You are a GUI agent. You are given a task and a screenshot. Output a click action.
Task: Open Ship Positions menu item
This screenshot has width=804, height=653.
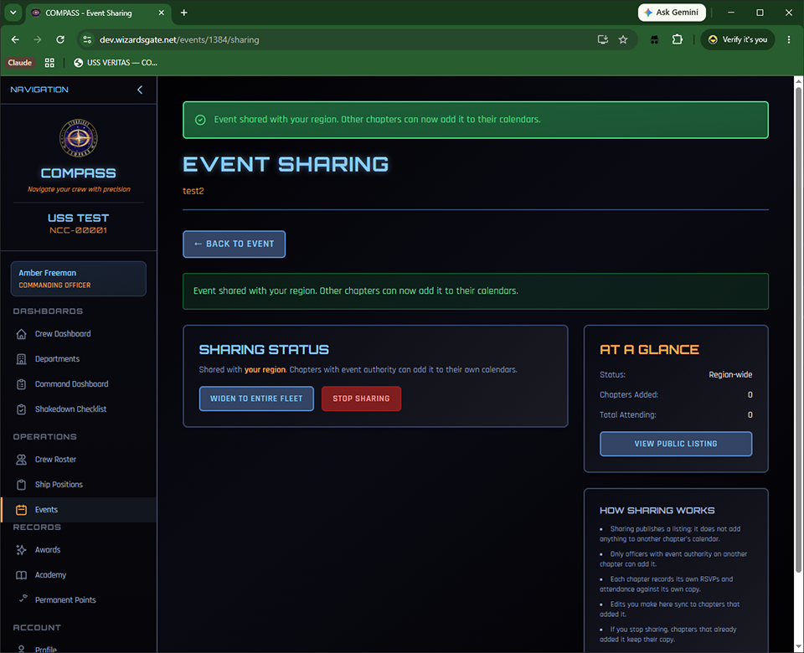point(79,485)
